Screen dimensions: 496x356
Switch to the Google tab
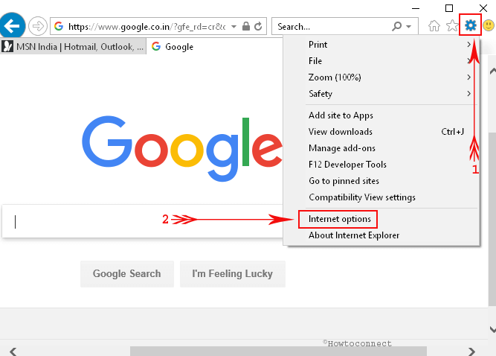(214, 47)
